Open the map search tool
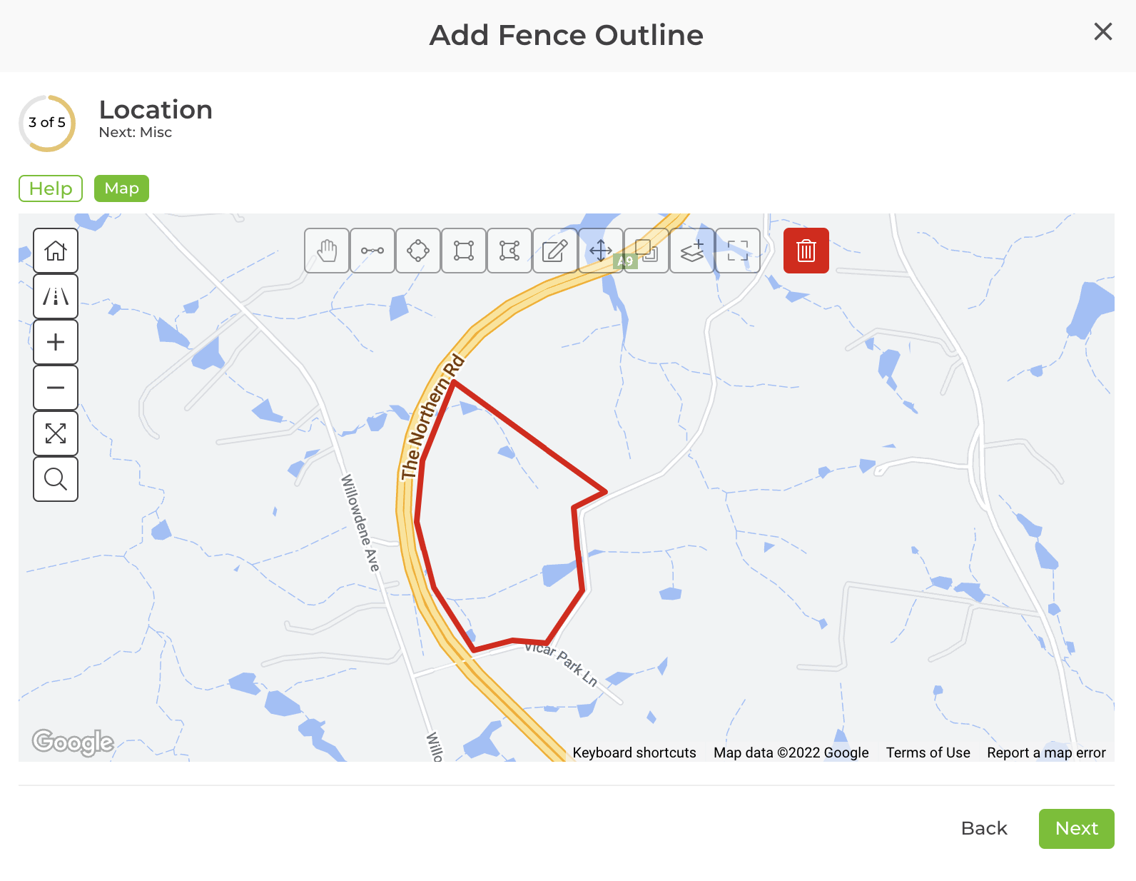Viewport: 1136px width, 881px height. pyautogui.click(x=55, y=479)
